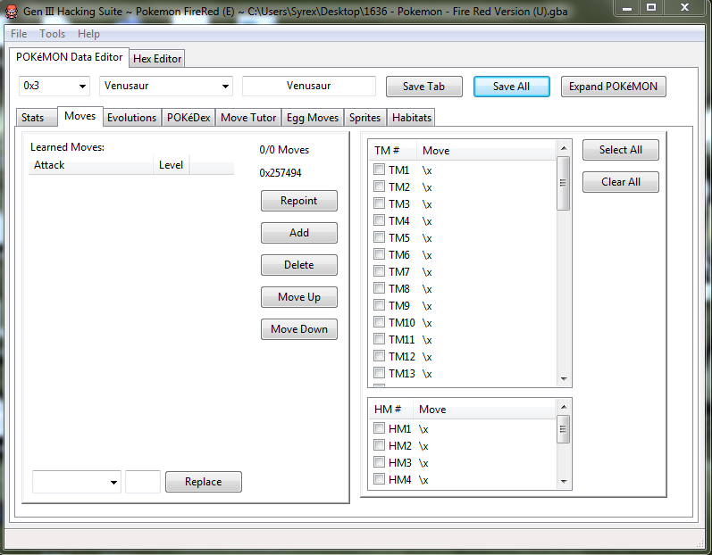Image resolution: width=712 pixels, height=555 pixels.
Task: Click the Expand POKéMON button
Action: click(614, 87)
